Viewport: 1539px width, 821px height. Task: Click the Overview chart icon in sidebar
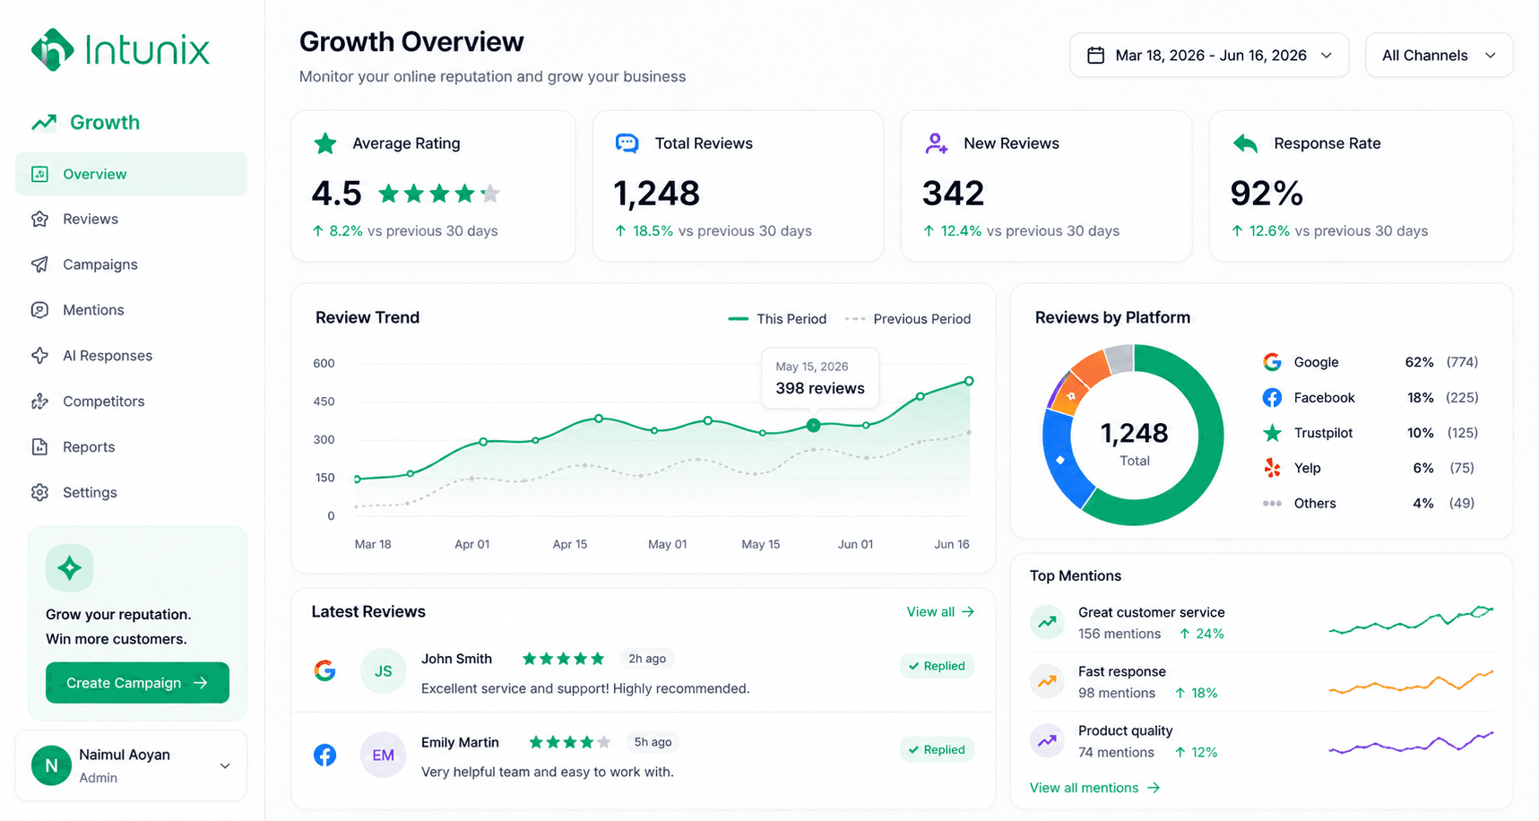[39, 174]
